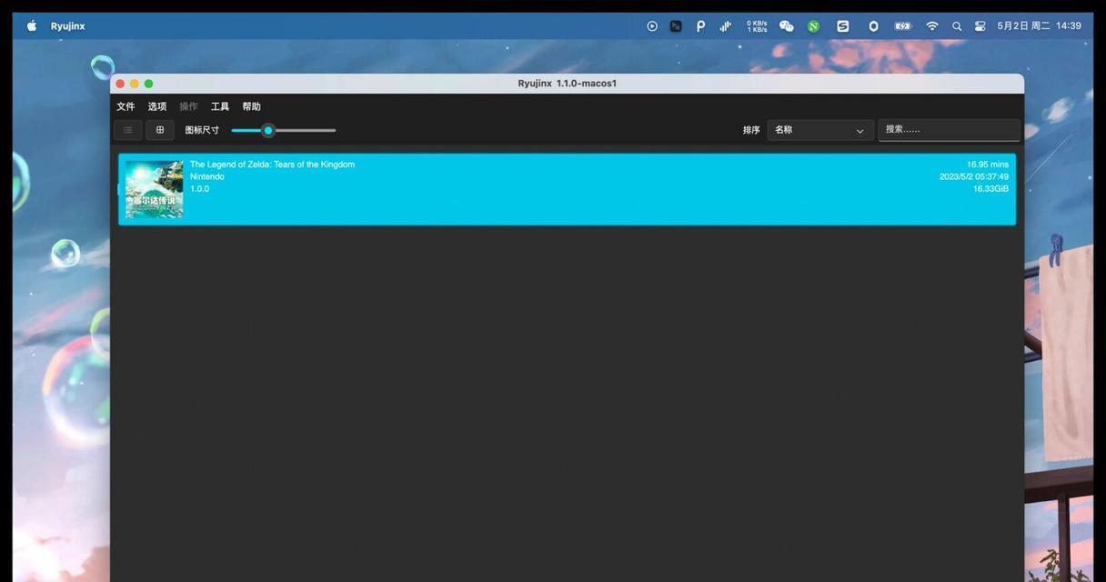Click the network speed KB/s indicator
This screenshot has height=582, width=1106.
(x=757, y=26)
